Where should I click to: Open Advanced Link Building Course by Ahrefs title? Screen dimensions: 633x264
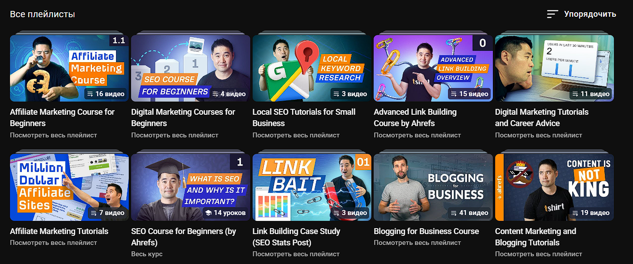pos(415,117)
